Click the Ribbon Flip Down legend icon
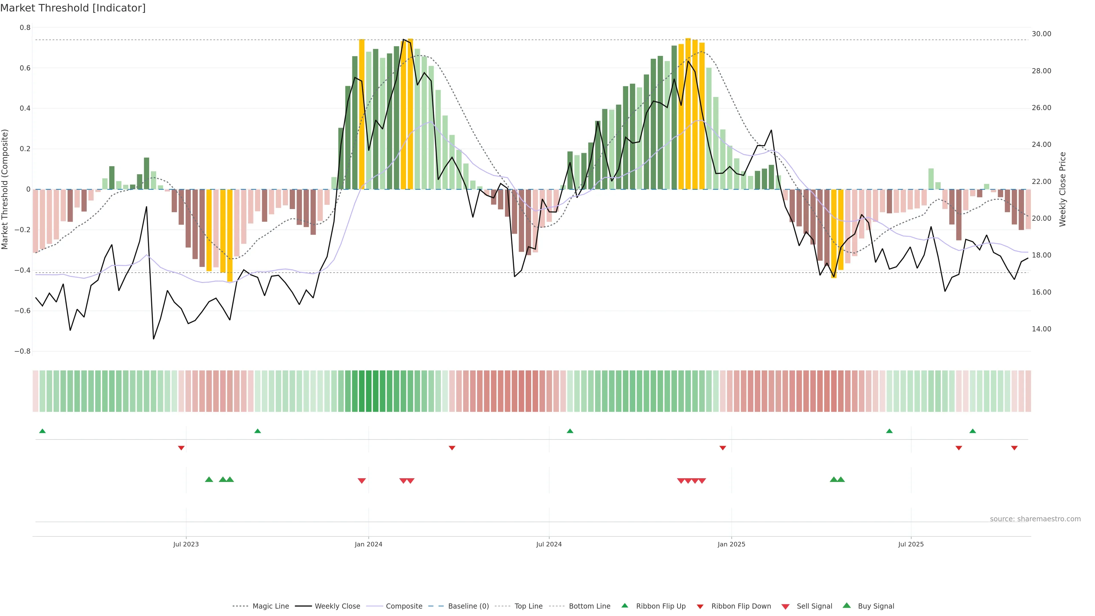 (700, 607)
